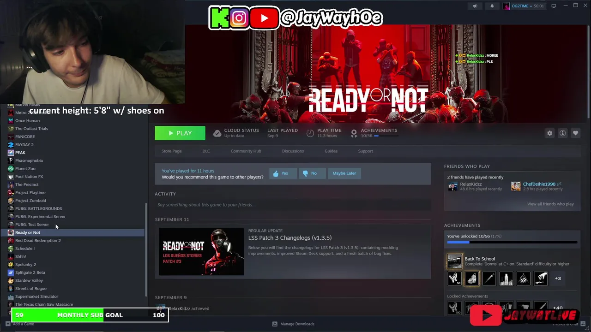This screenshot has width=591, height=332.
Task: Click the achievements unlocked progress bar
Action: click(x=512, y=242)
